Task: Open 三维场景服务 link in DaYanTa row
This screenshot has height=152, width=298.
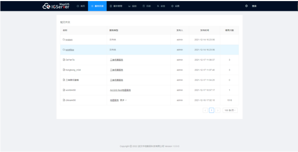Action: click(x=117, y=60)
